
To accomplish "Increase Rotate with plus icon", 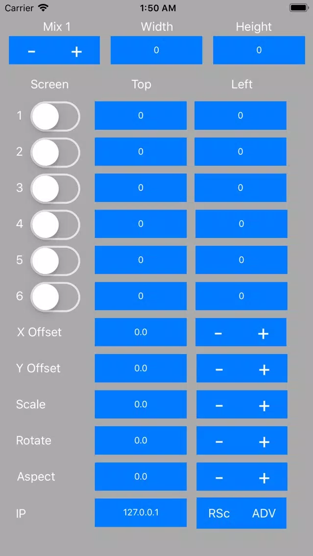I will coord(264,442).
